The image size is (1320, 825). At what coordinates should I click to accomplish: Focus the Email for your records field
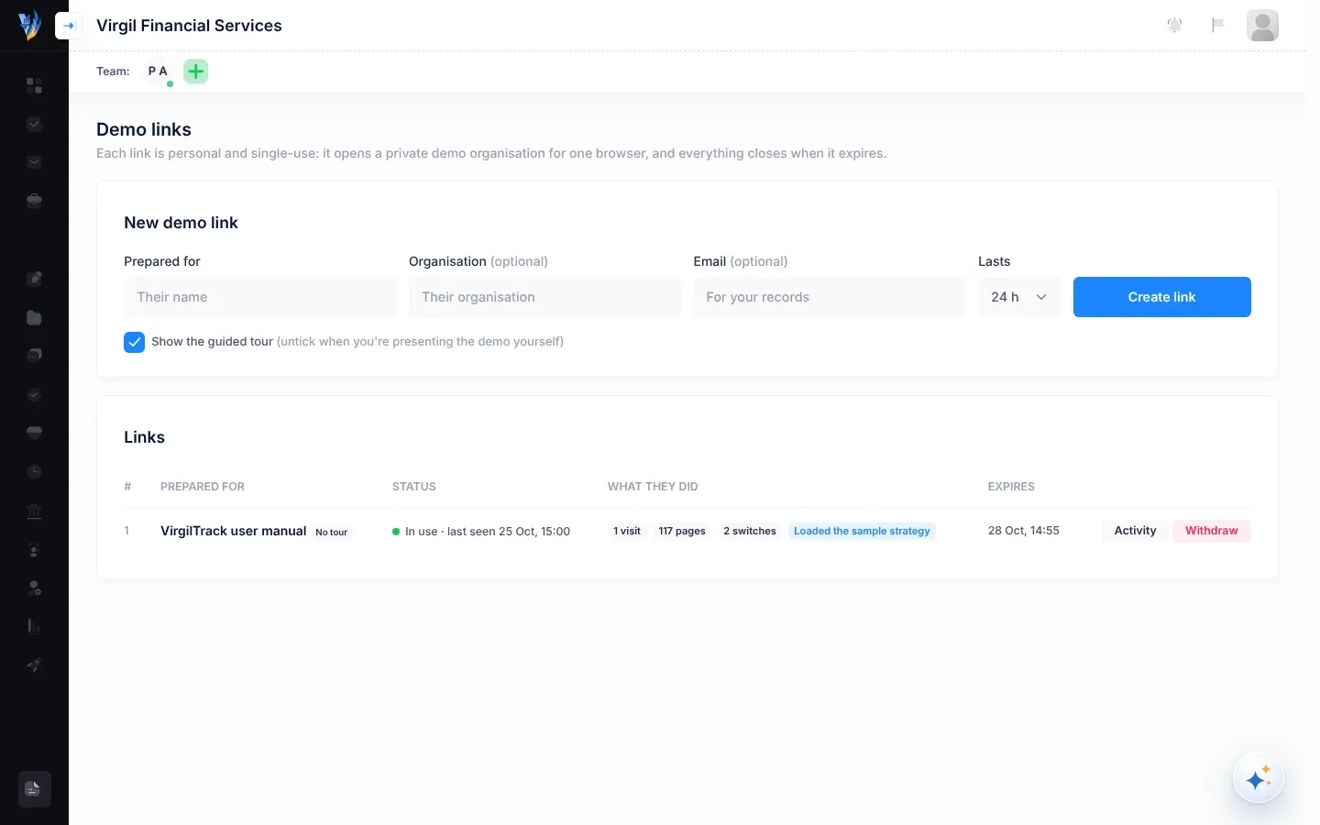pos(830,297)
